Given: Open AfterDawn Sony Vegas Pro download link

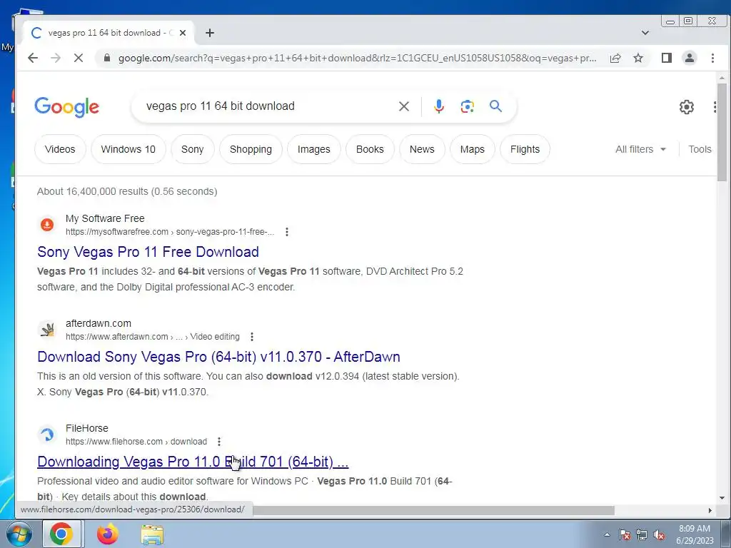Looking at the screenshot, I should [218, 357].
